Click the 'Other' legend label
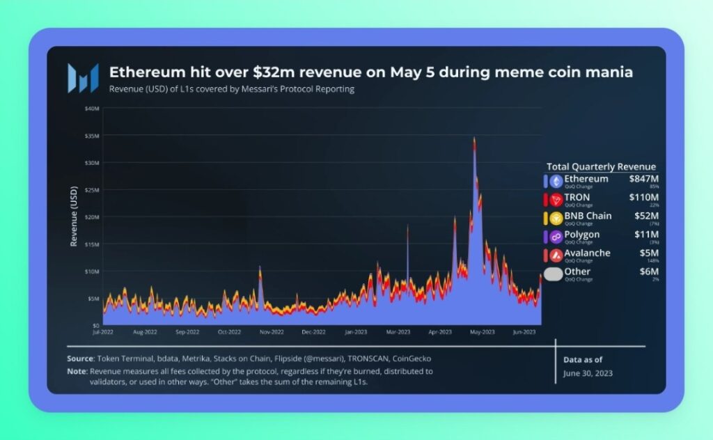The width and height of the screenshot is (713, 440). (x=577, y=272)
